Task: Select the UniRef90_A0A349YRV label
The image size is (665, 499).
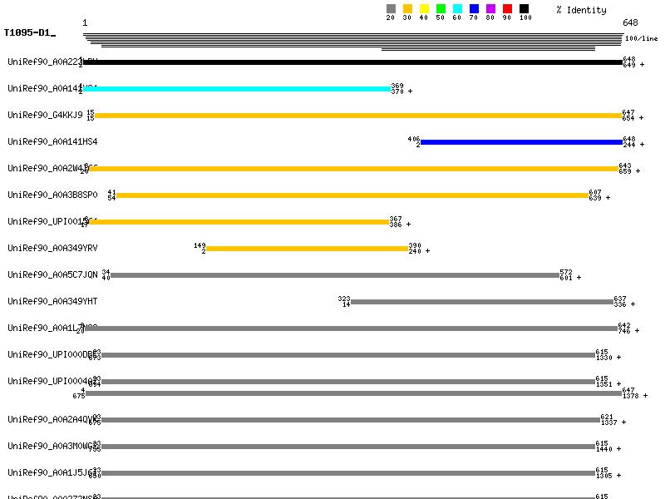Action: click(x=52, y=248)
